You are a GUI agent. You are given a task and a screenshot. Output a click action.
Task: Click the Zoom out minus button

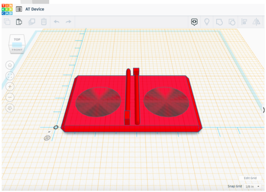click(x=10, y=97)
